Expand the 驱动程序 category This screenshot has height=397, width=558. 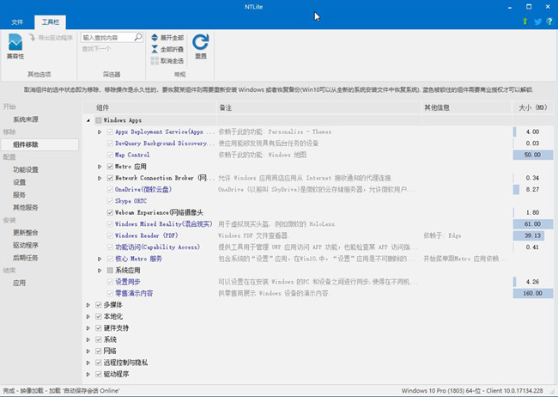(x=88, y=374)
